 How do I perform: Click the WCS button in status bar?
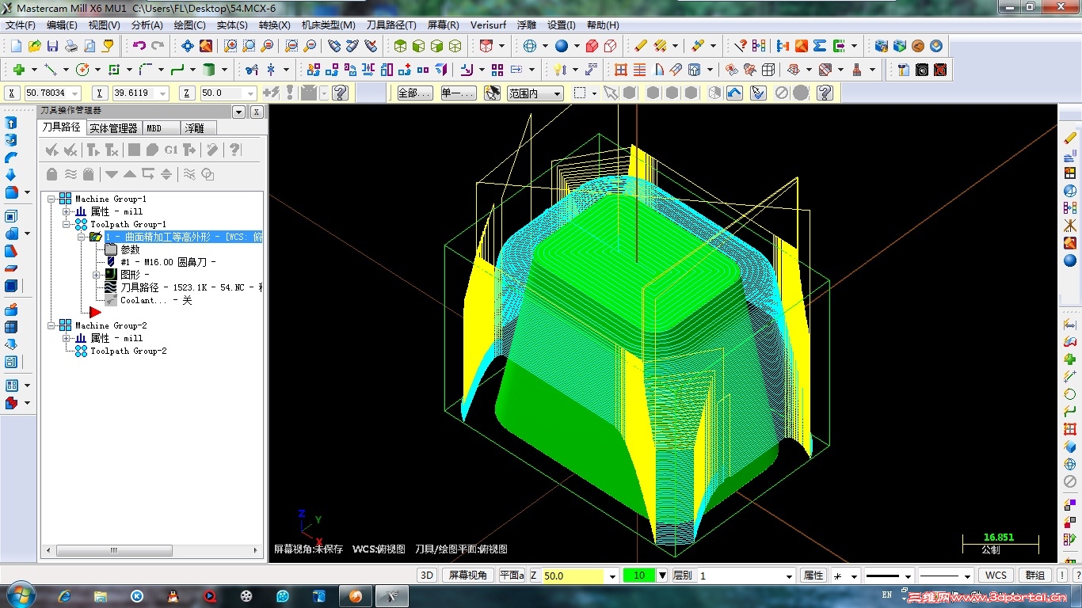[x=996, y=576]
